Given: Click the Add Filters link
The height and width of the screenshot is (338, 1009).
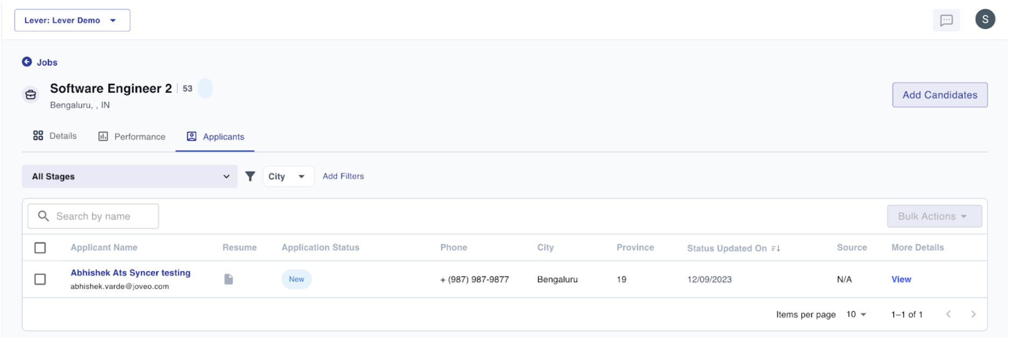Looking at the screenshot, I should (343, 177).
